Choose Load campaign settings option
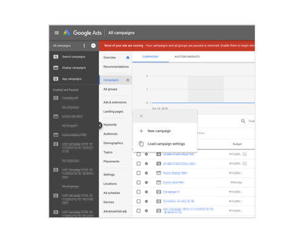Image resolution: width=304 pixels, height=242 pixels. pyautogui.click(x=166, y=144)
